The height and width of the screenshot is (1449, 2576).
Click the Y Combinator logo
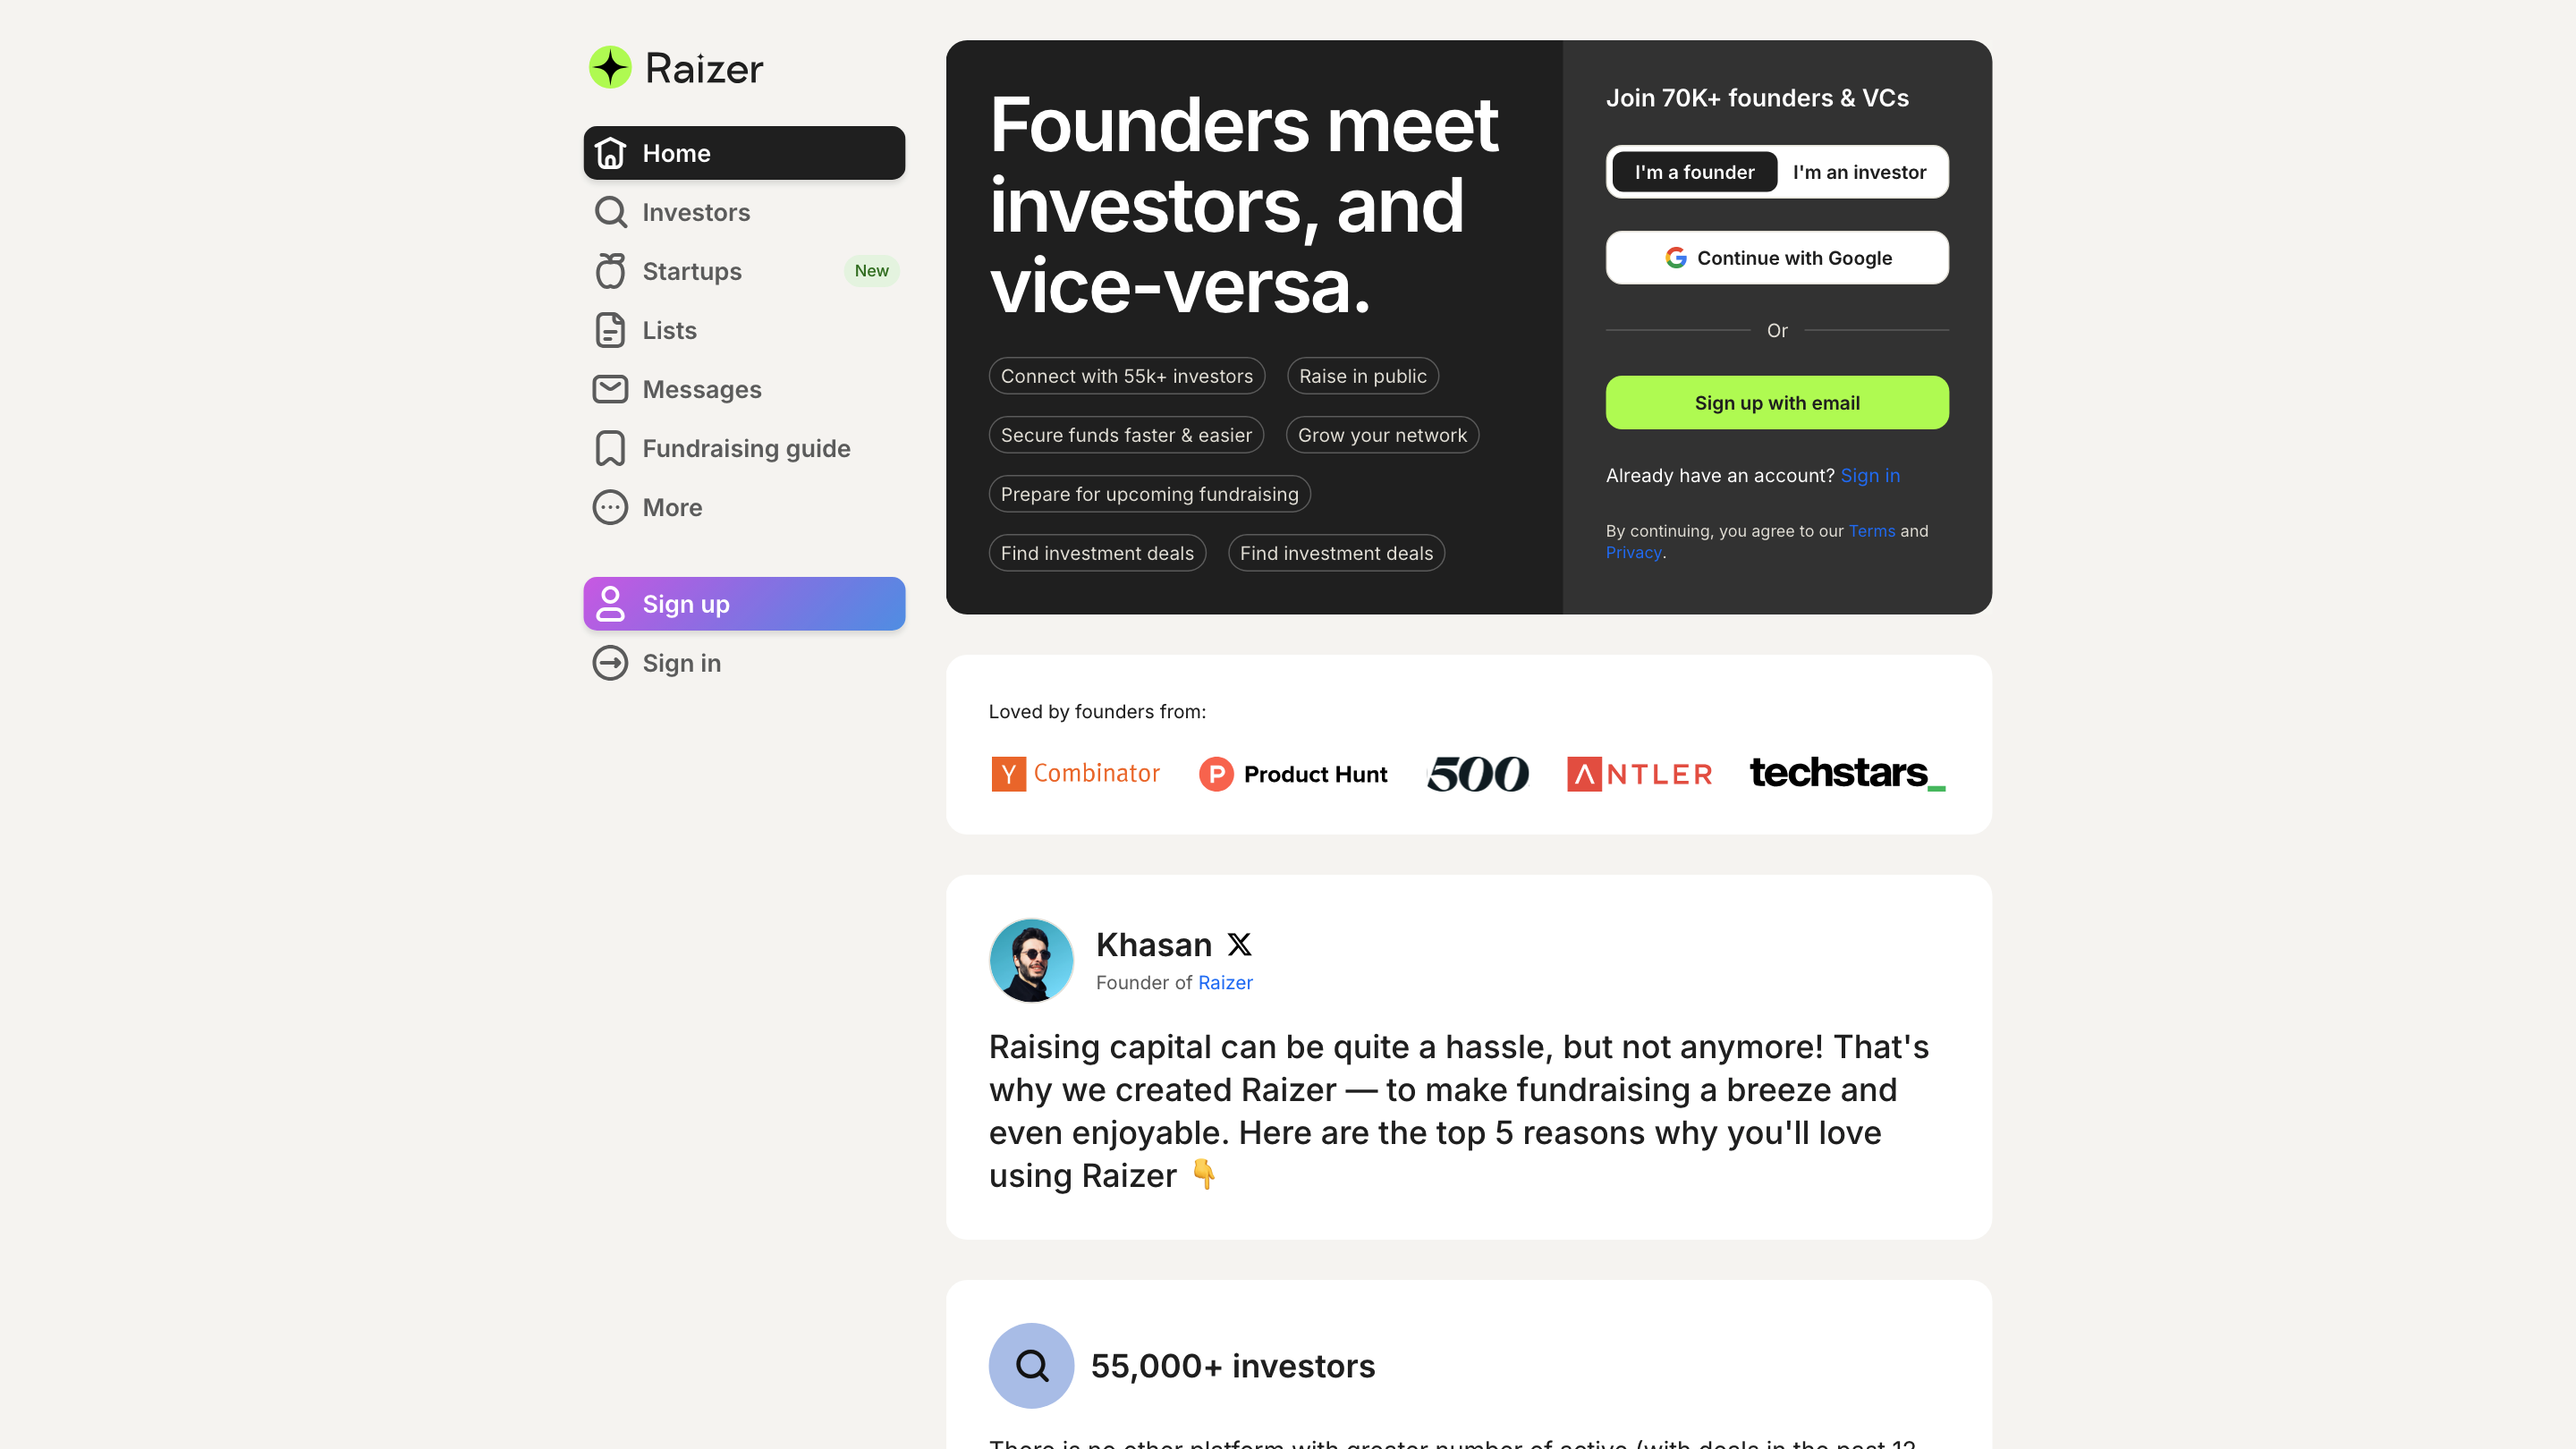click(1076, 773)
